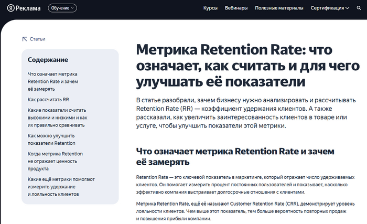
Task: Open 'Какие ещё метрики помогают' contents link
Action: point(61,187)
